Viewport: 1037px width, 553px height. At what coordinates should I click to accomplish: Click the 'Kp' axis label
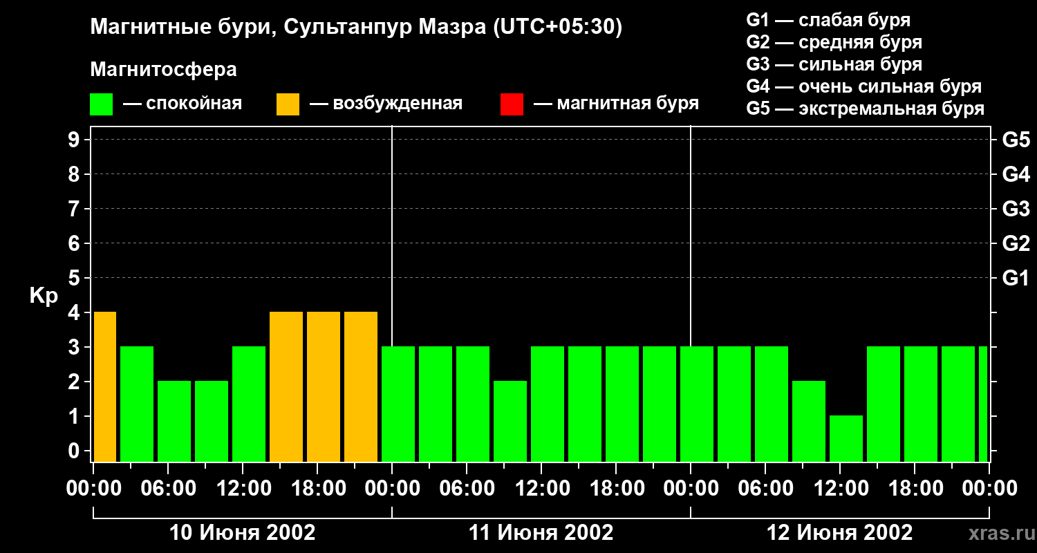coord(44,297)
